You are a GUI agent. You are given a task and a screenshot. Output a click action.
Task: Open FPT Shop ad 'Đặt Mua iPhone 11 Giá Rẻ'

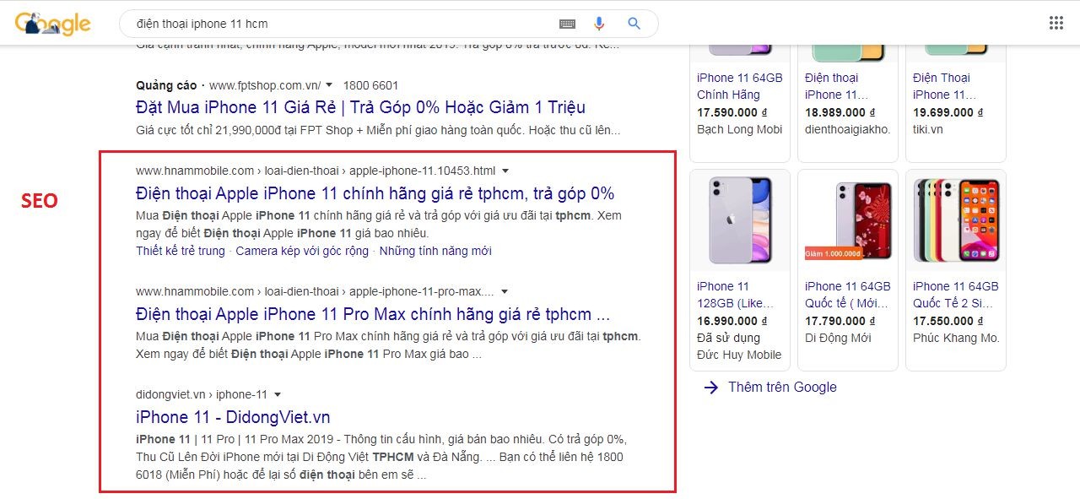(360, 107)
